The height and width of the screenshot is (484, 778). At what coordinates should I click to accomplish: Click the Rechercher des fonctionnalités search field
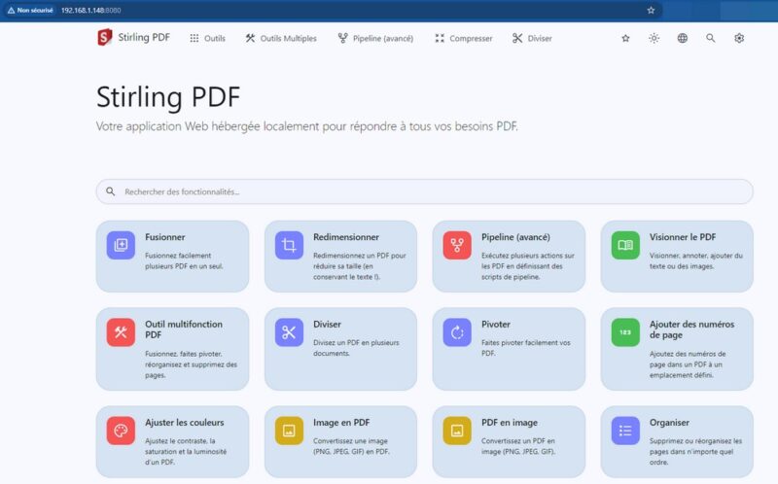tap(424, 191)
